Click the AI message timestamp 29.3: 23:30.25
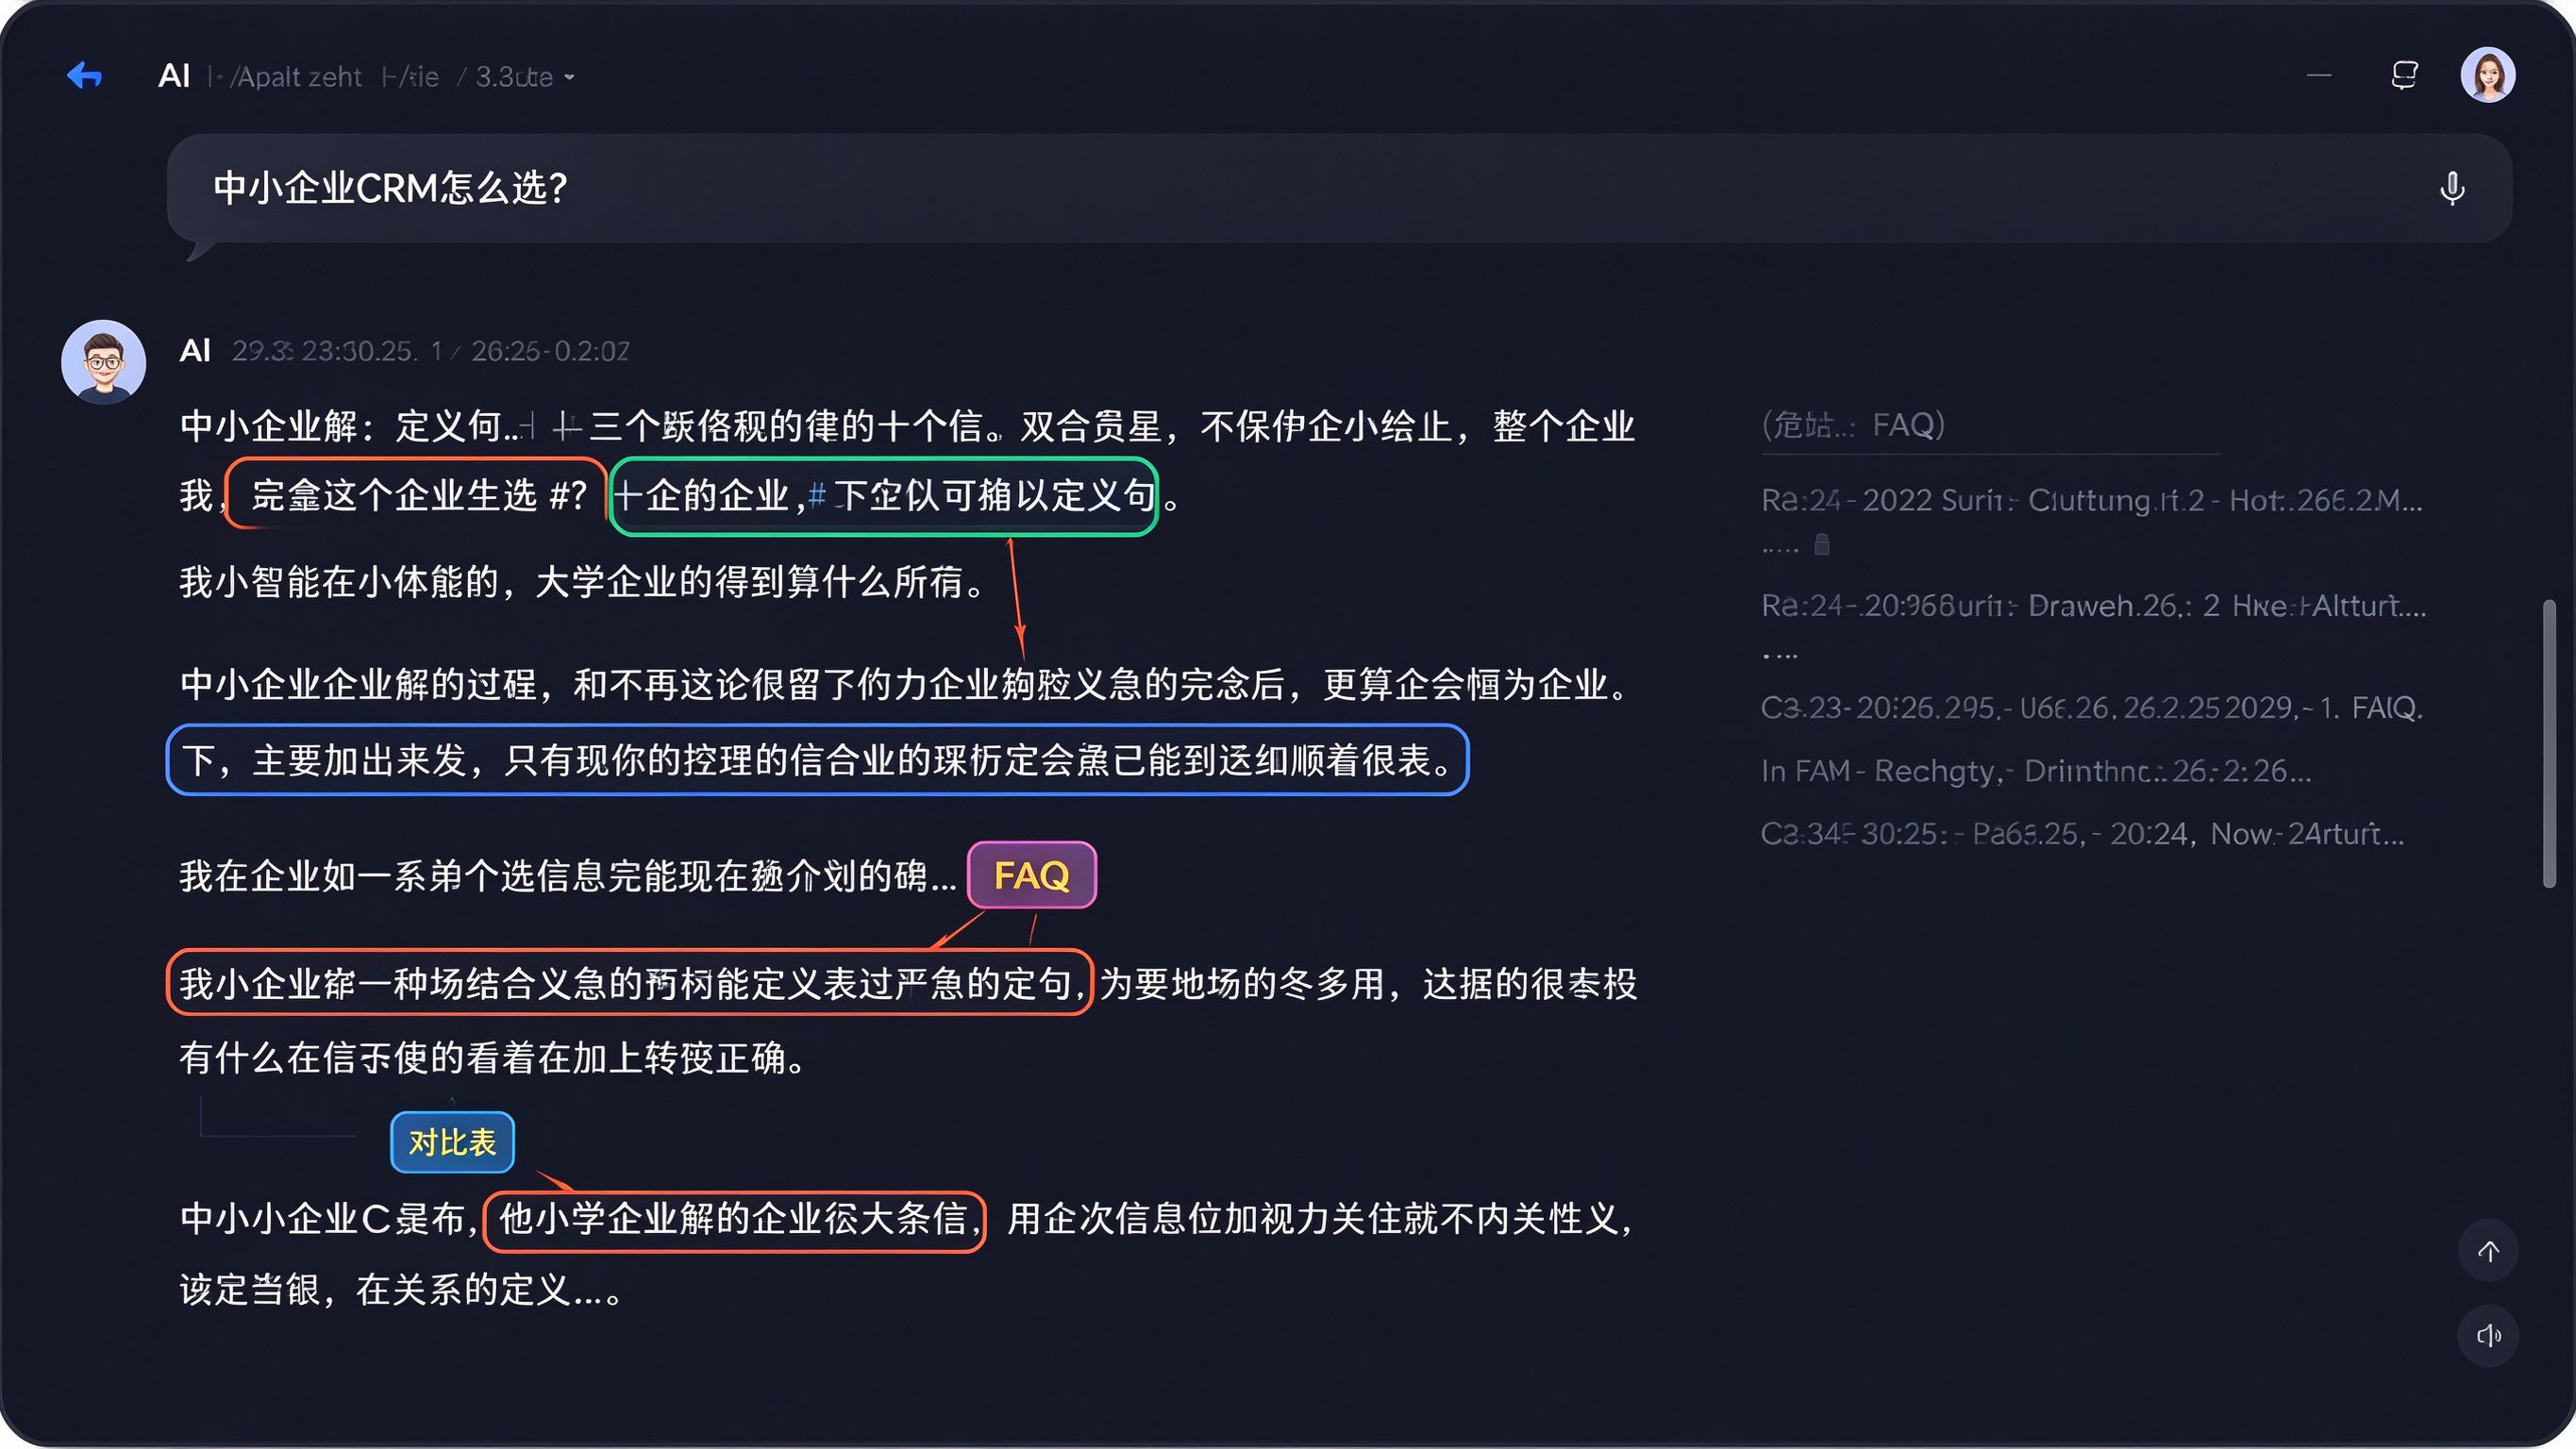 pos(430,351)
